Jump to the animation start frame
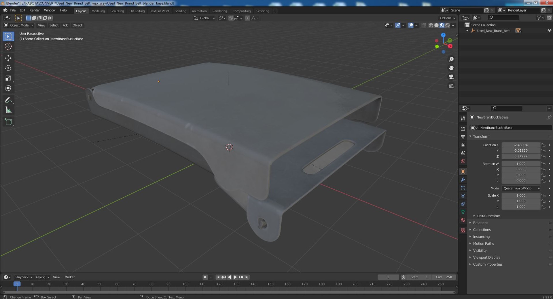The height and width of the screenshot is (299, 553). pos(218,277)
